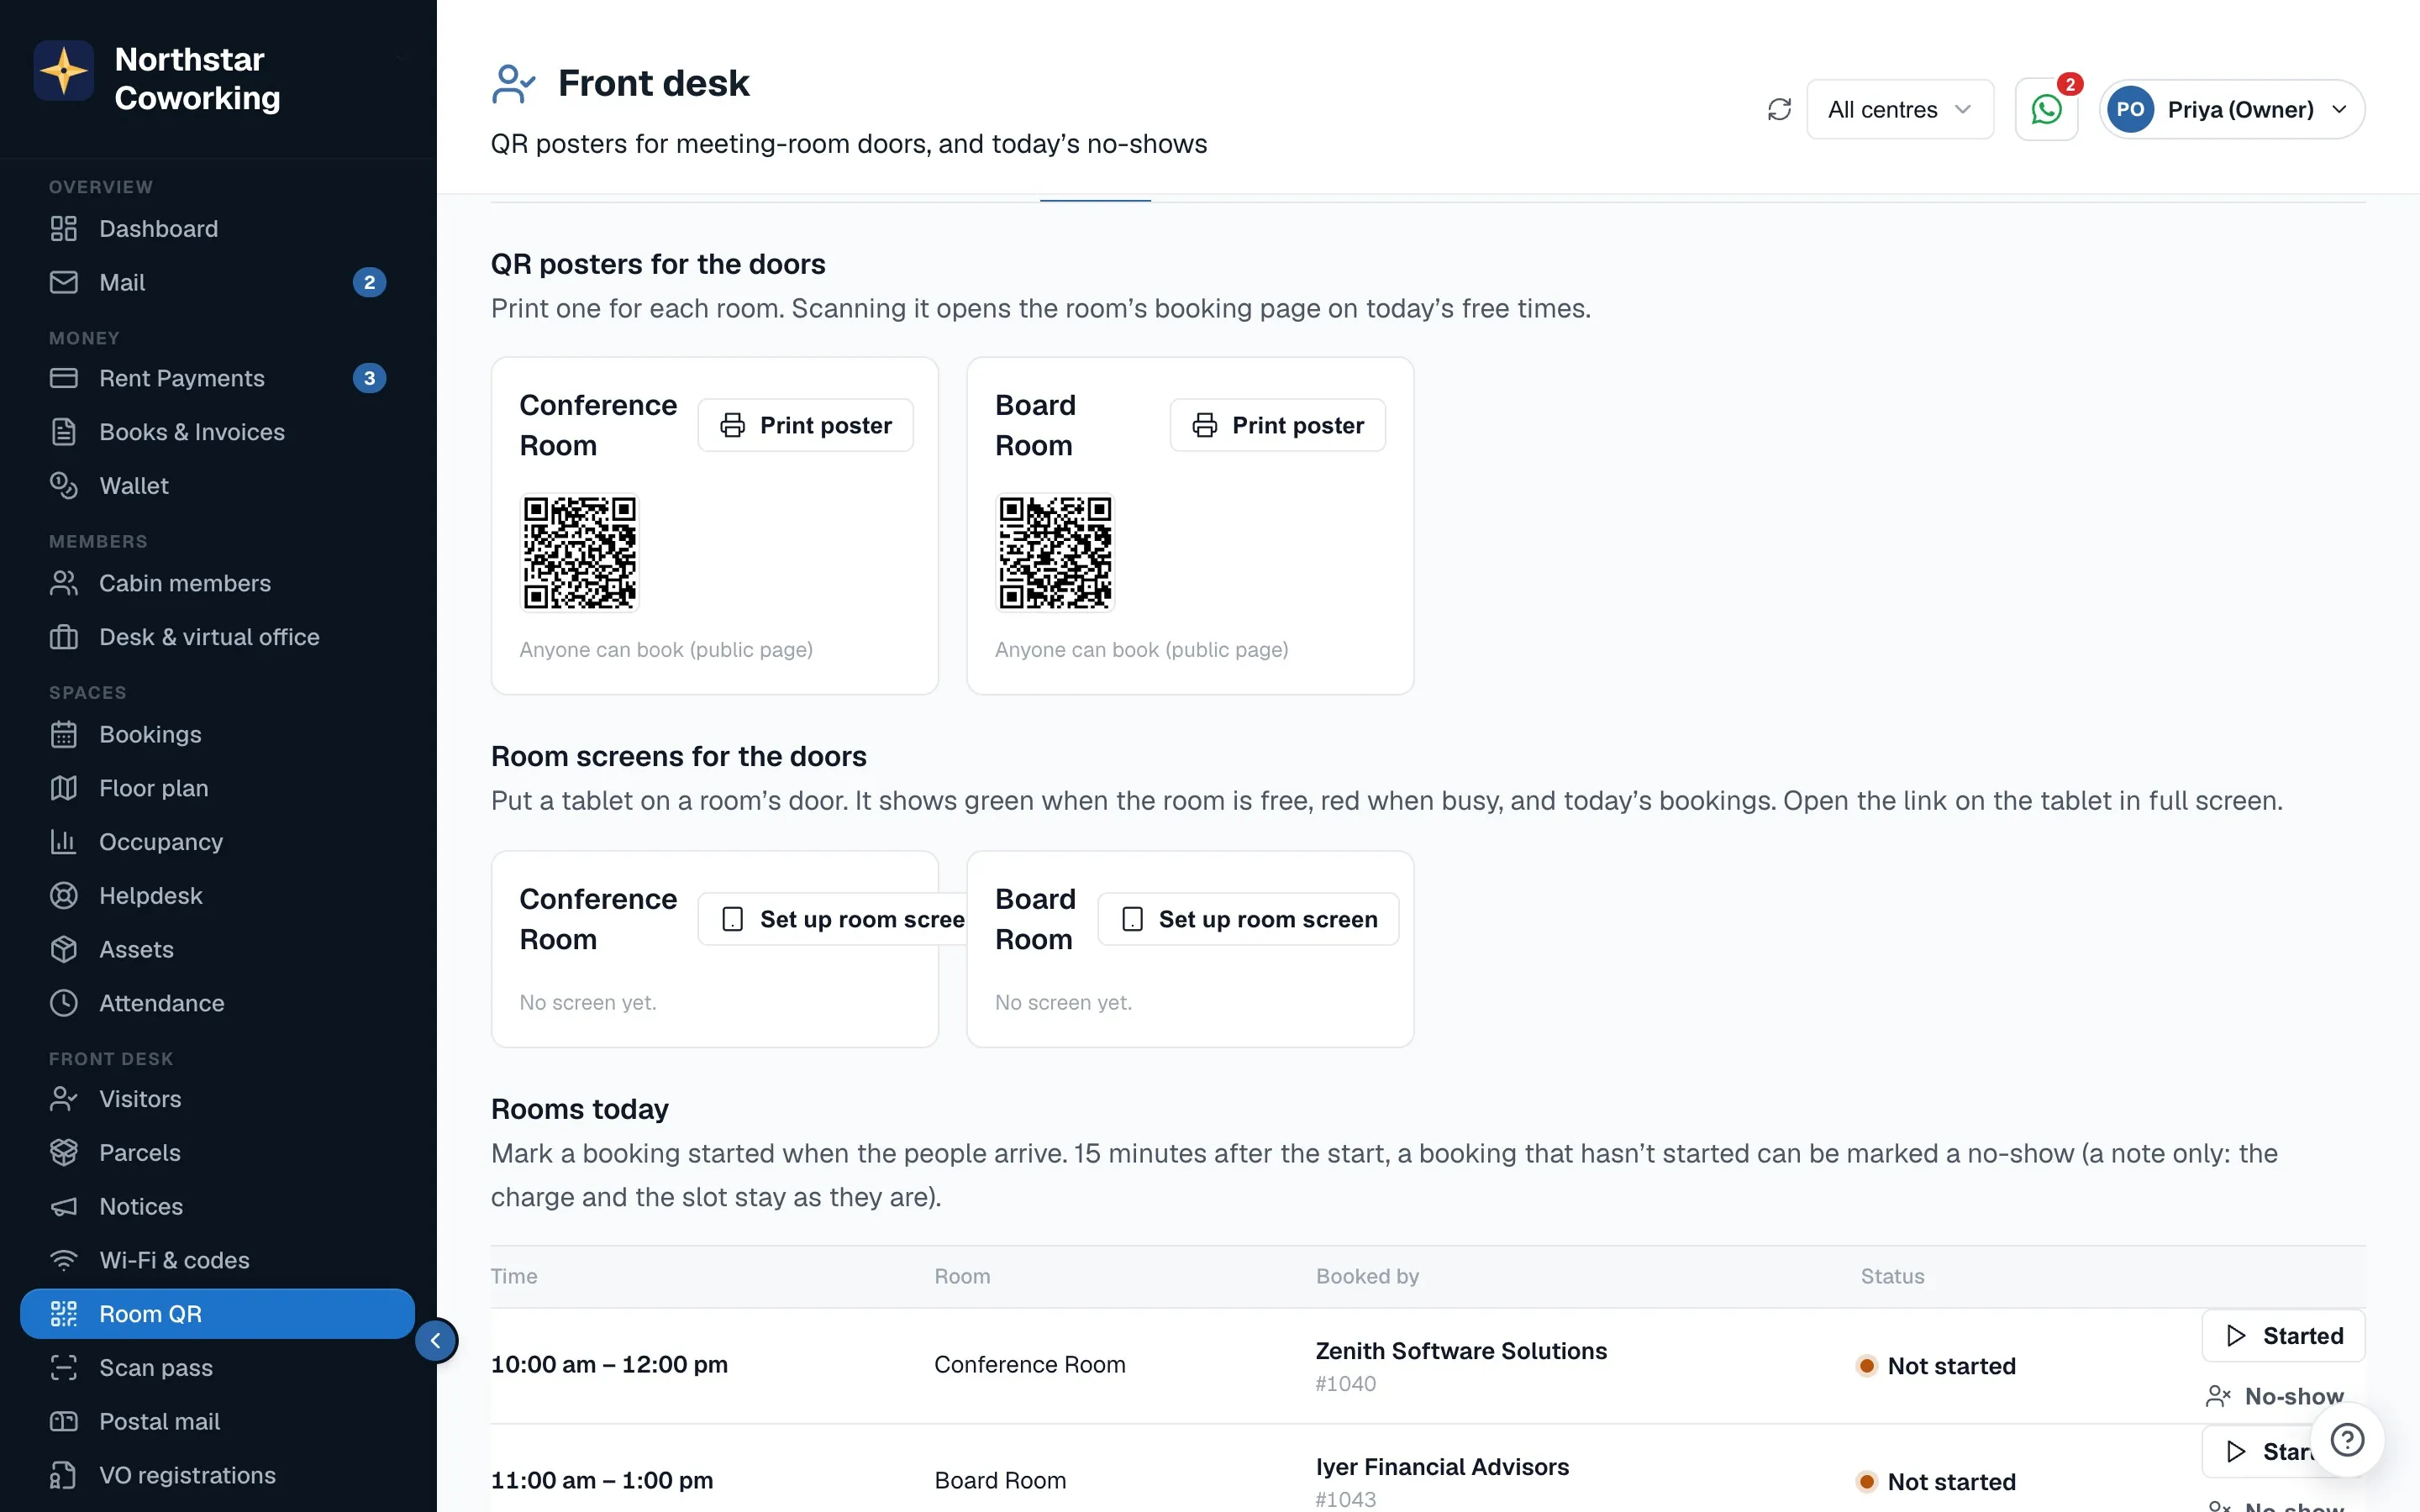Screen dimensions: 2420x1512
Task: Set up room screen for Conference Room
Action: pyautogui.click(x=832, y=919)
